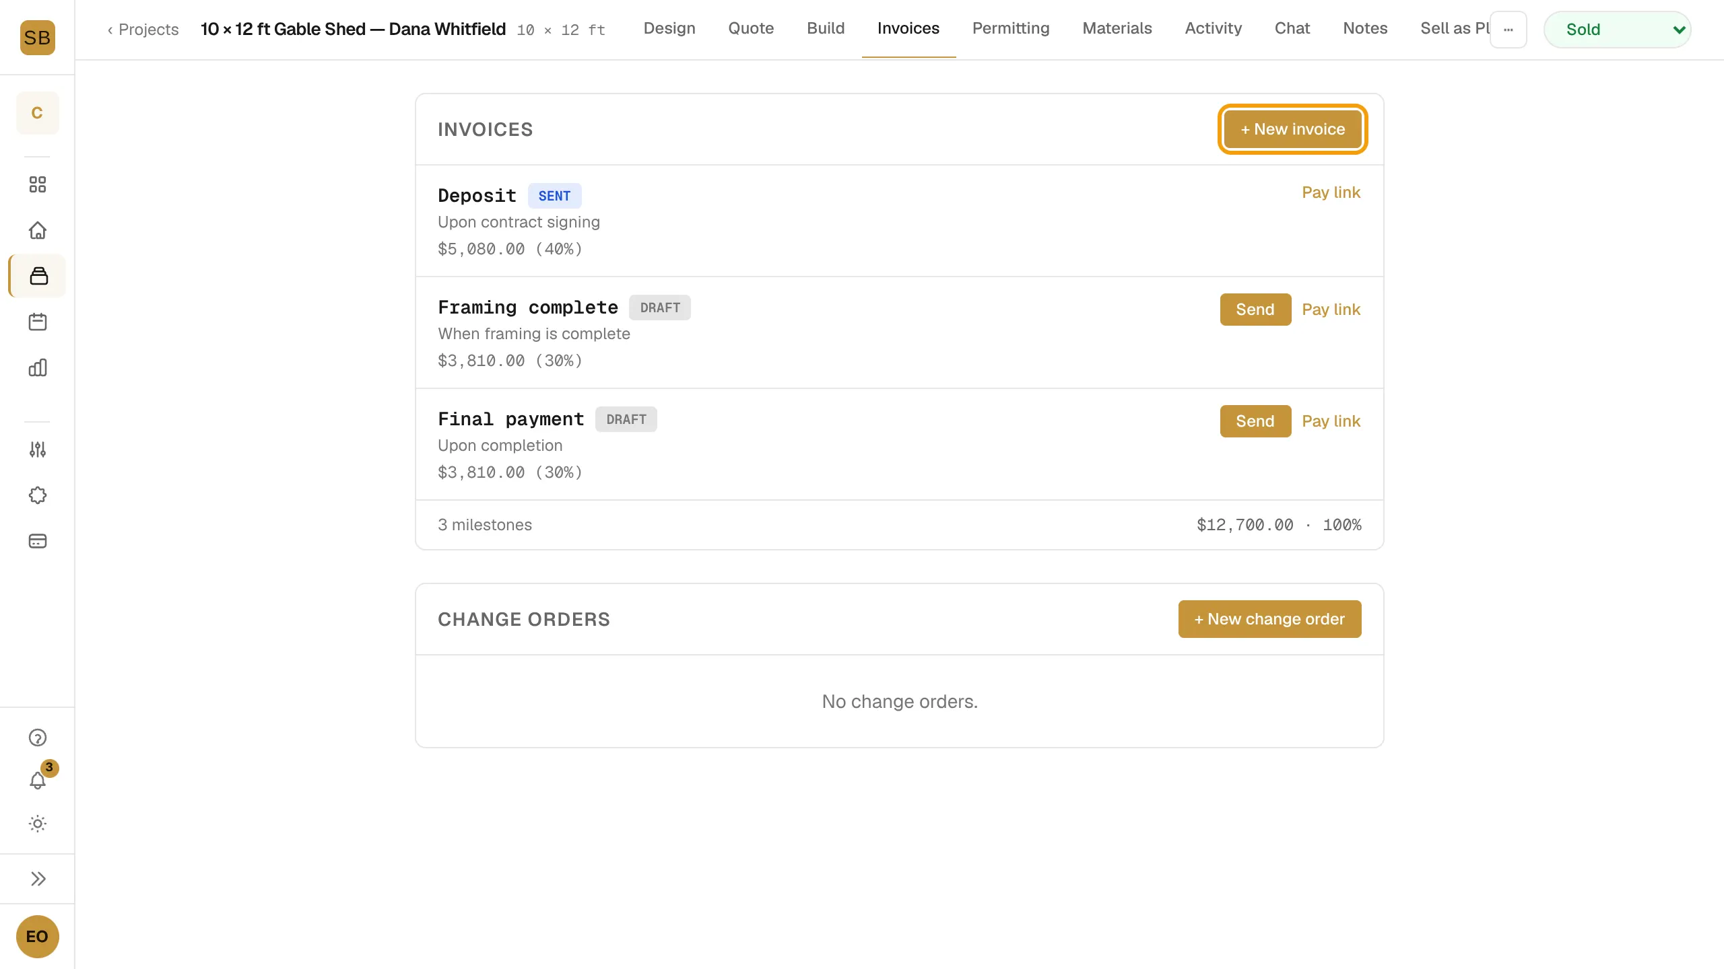Viewport: 1724px width, 969px height.
Task: Open the Sold status dropdown
Action: [x=1617, y=30]
